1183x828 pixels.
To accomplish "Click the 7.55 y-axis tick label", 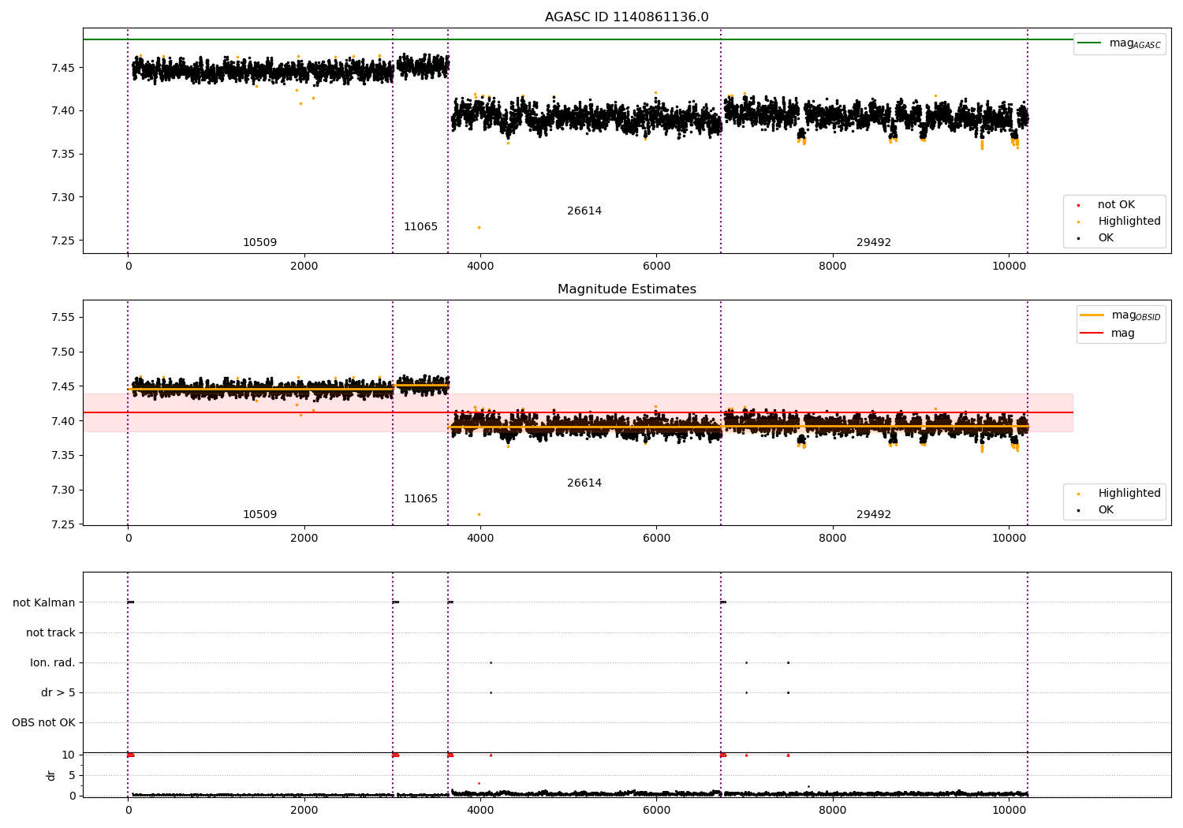I will point(62,317).
